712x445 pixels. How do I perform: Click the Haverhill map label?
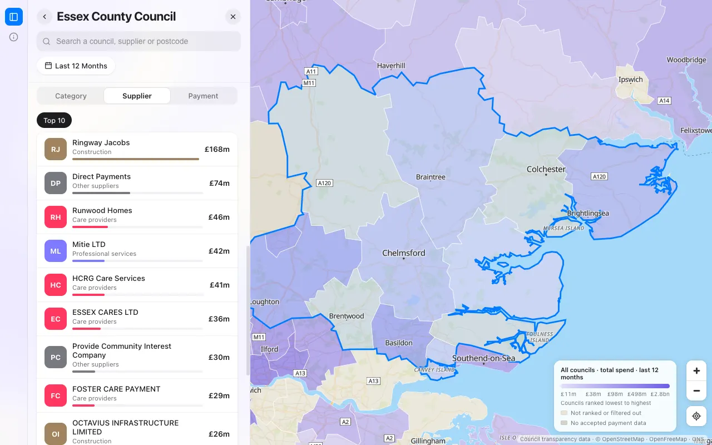391,66
